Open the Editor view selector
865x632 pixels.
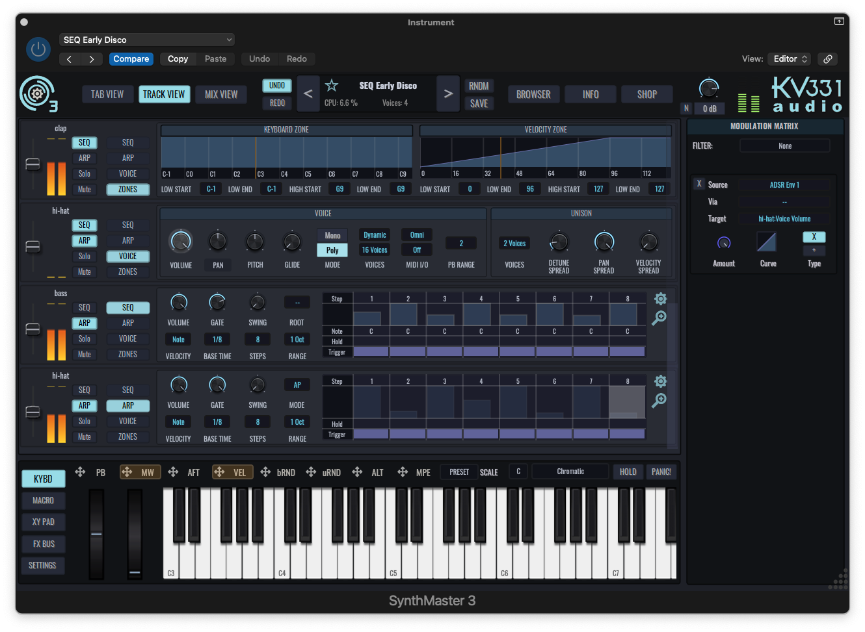788,58
